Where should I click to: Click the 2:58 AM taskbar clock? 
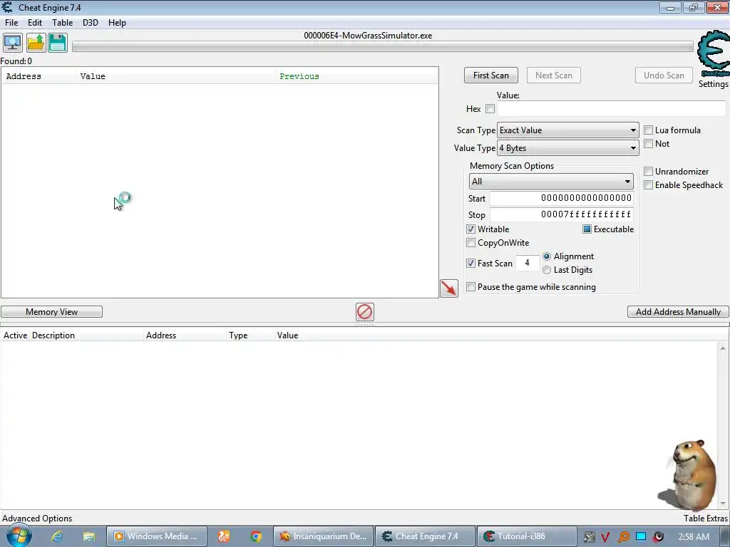[694, 537]
